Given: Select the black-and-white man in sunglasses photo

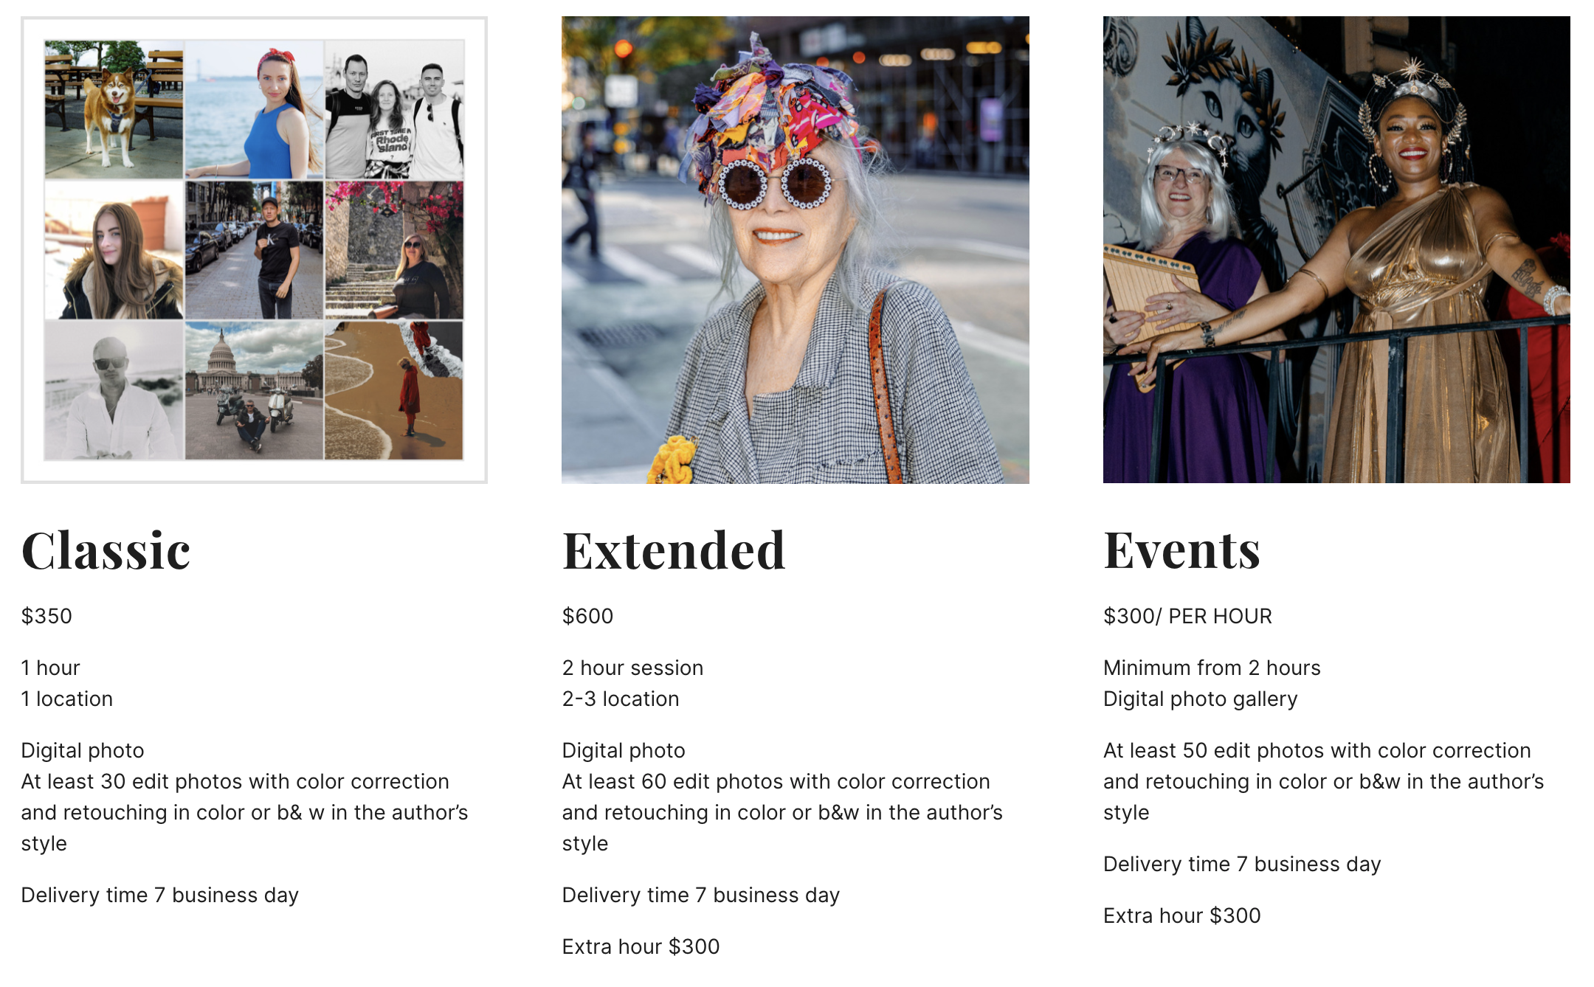Looking at the screenshot, I should point(114,391).
